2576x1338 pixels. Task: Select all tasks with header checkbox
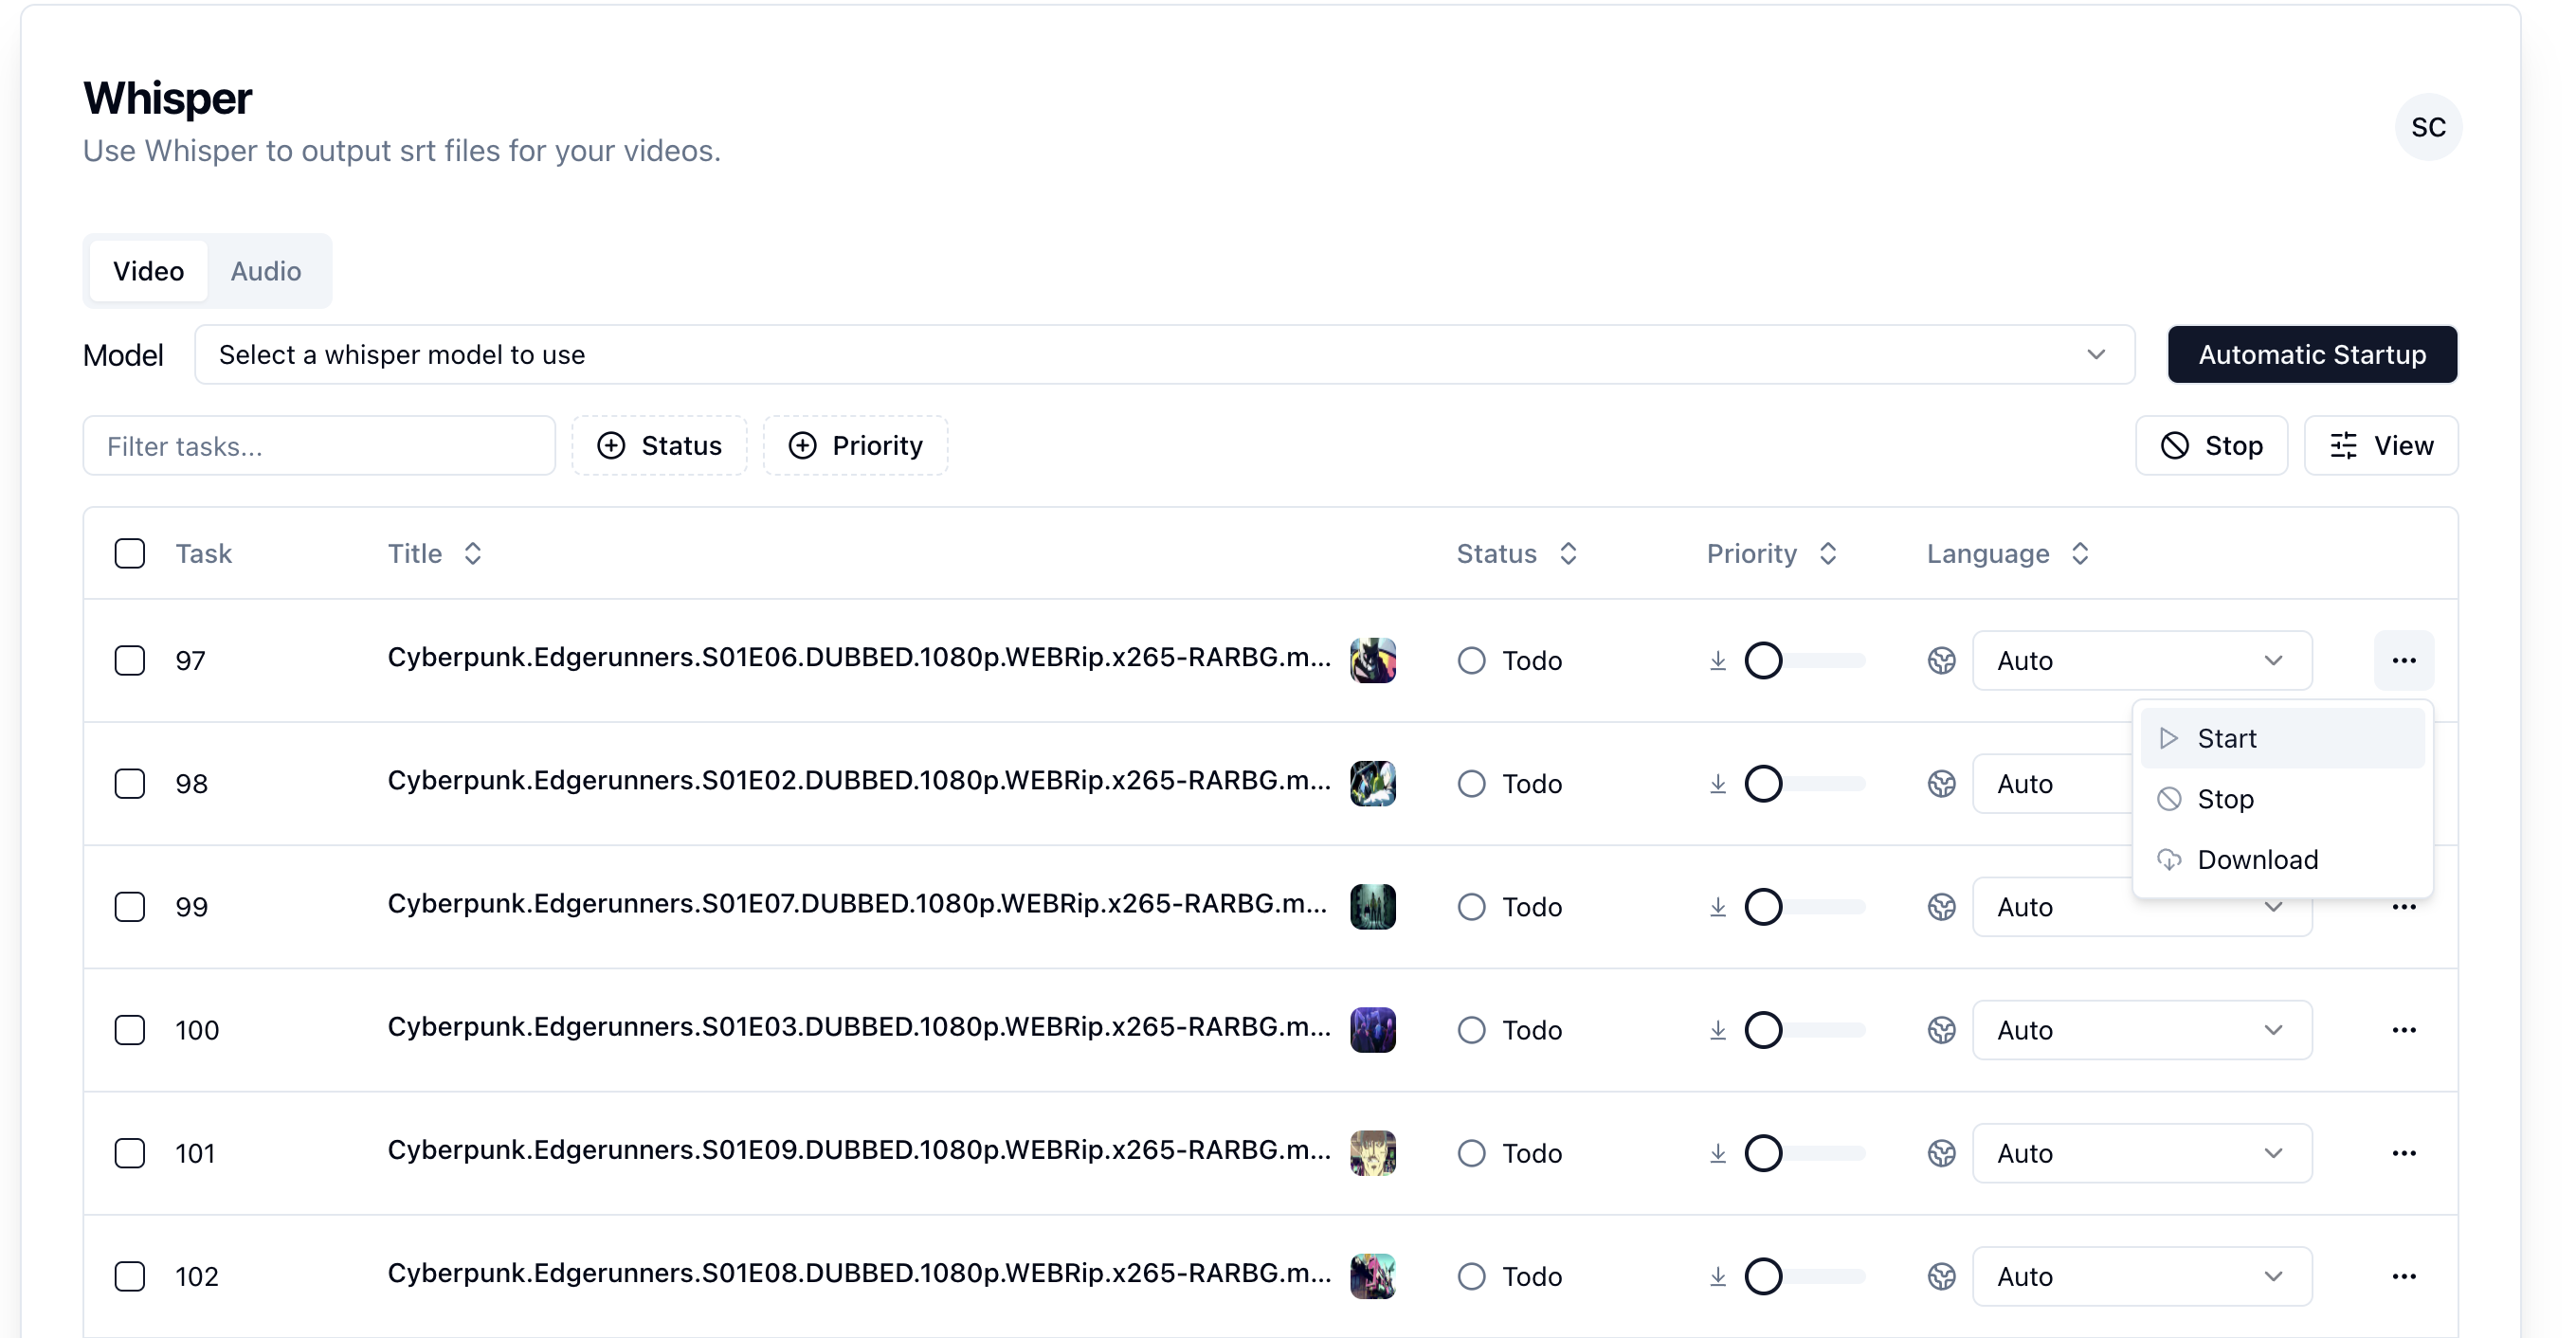[130, 554]
